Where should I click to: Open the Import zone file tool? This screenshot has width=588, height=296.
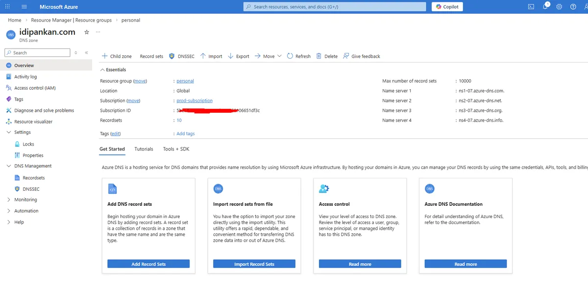pos(211,56)
